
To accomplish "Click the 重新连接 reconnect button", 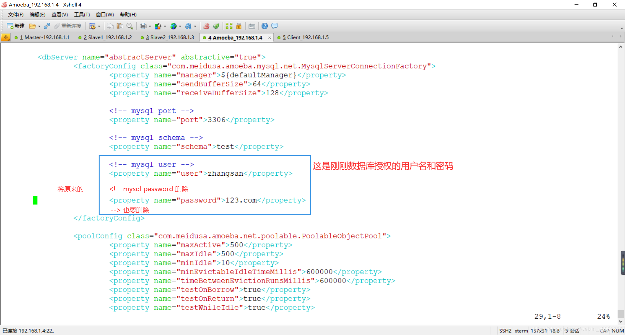I will click(68, 26).
